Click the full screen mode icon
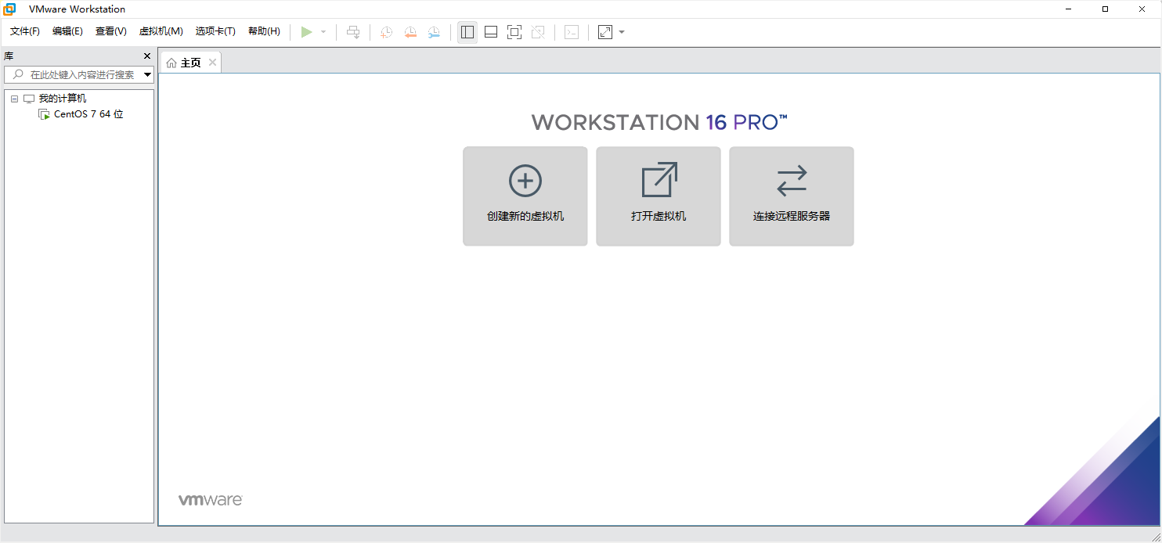Screen dimensions: 1162x543 click(514, 32)
